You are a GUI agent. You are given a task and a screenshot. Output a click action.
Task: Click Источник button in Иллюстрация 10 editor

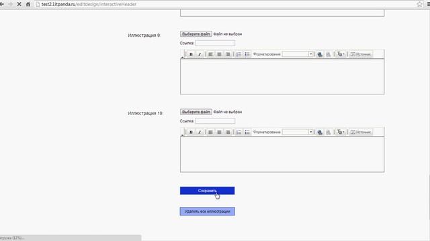tap(361, 132)
